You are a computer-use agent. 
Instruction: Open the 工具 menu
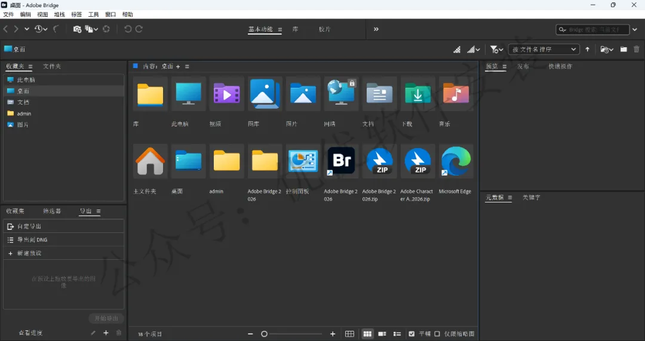[93, 14]
